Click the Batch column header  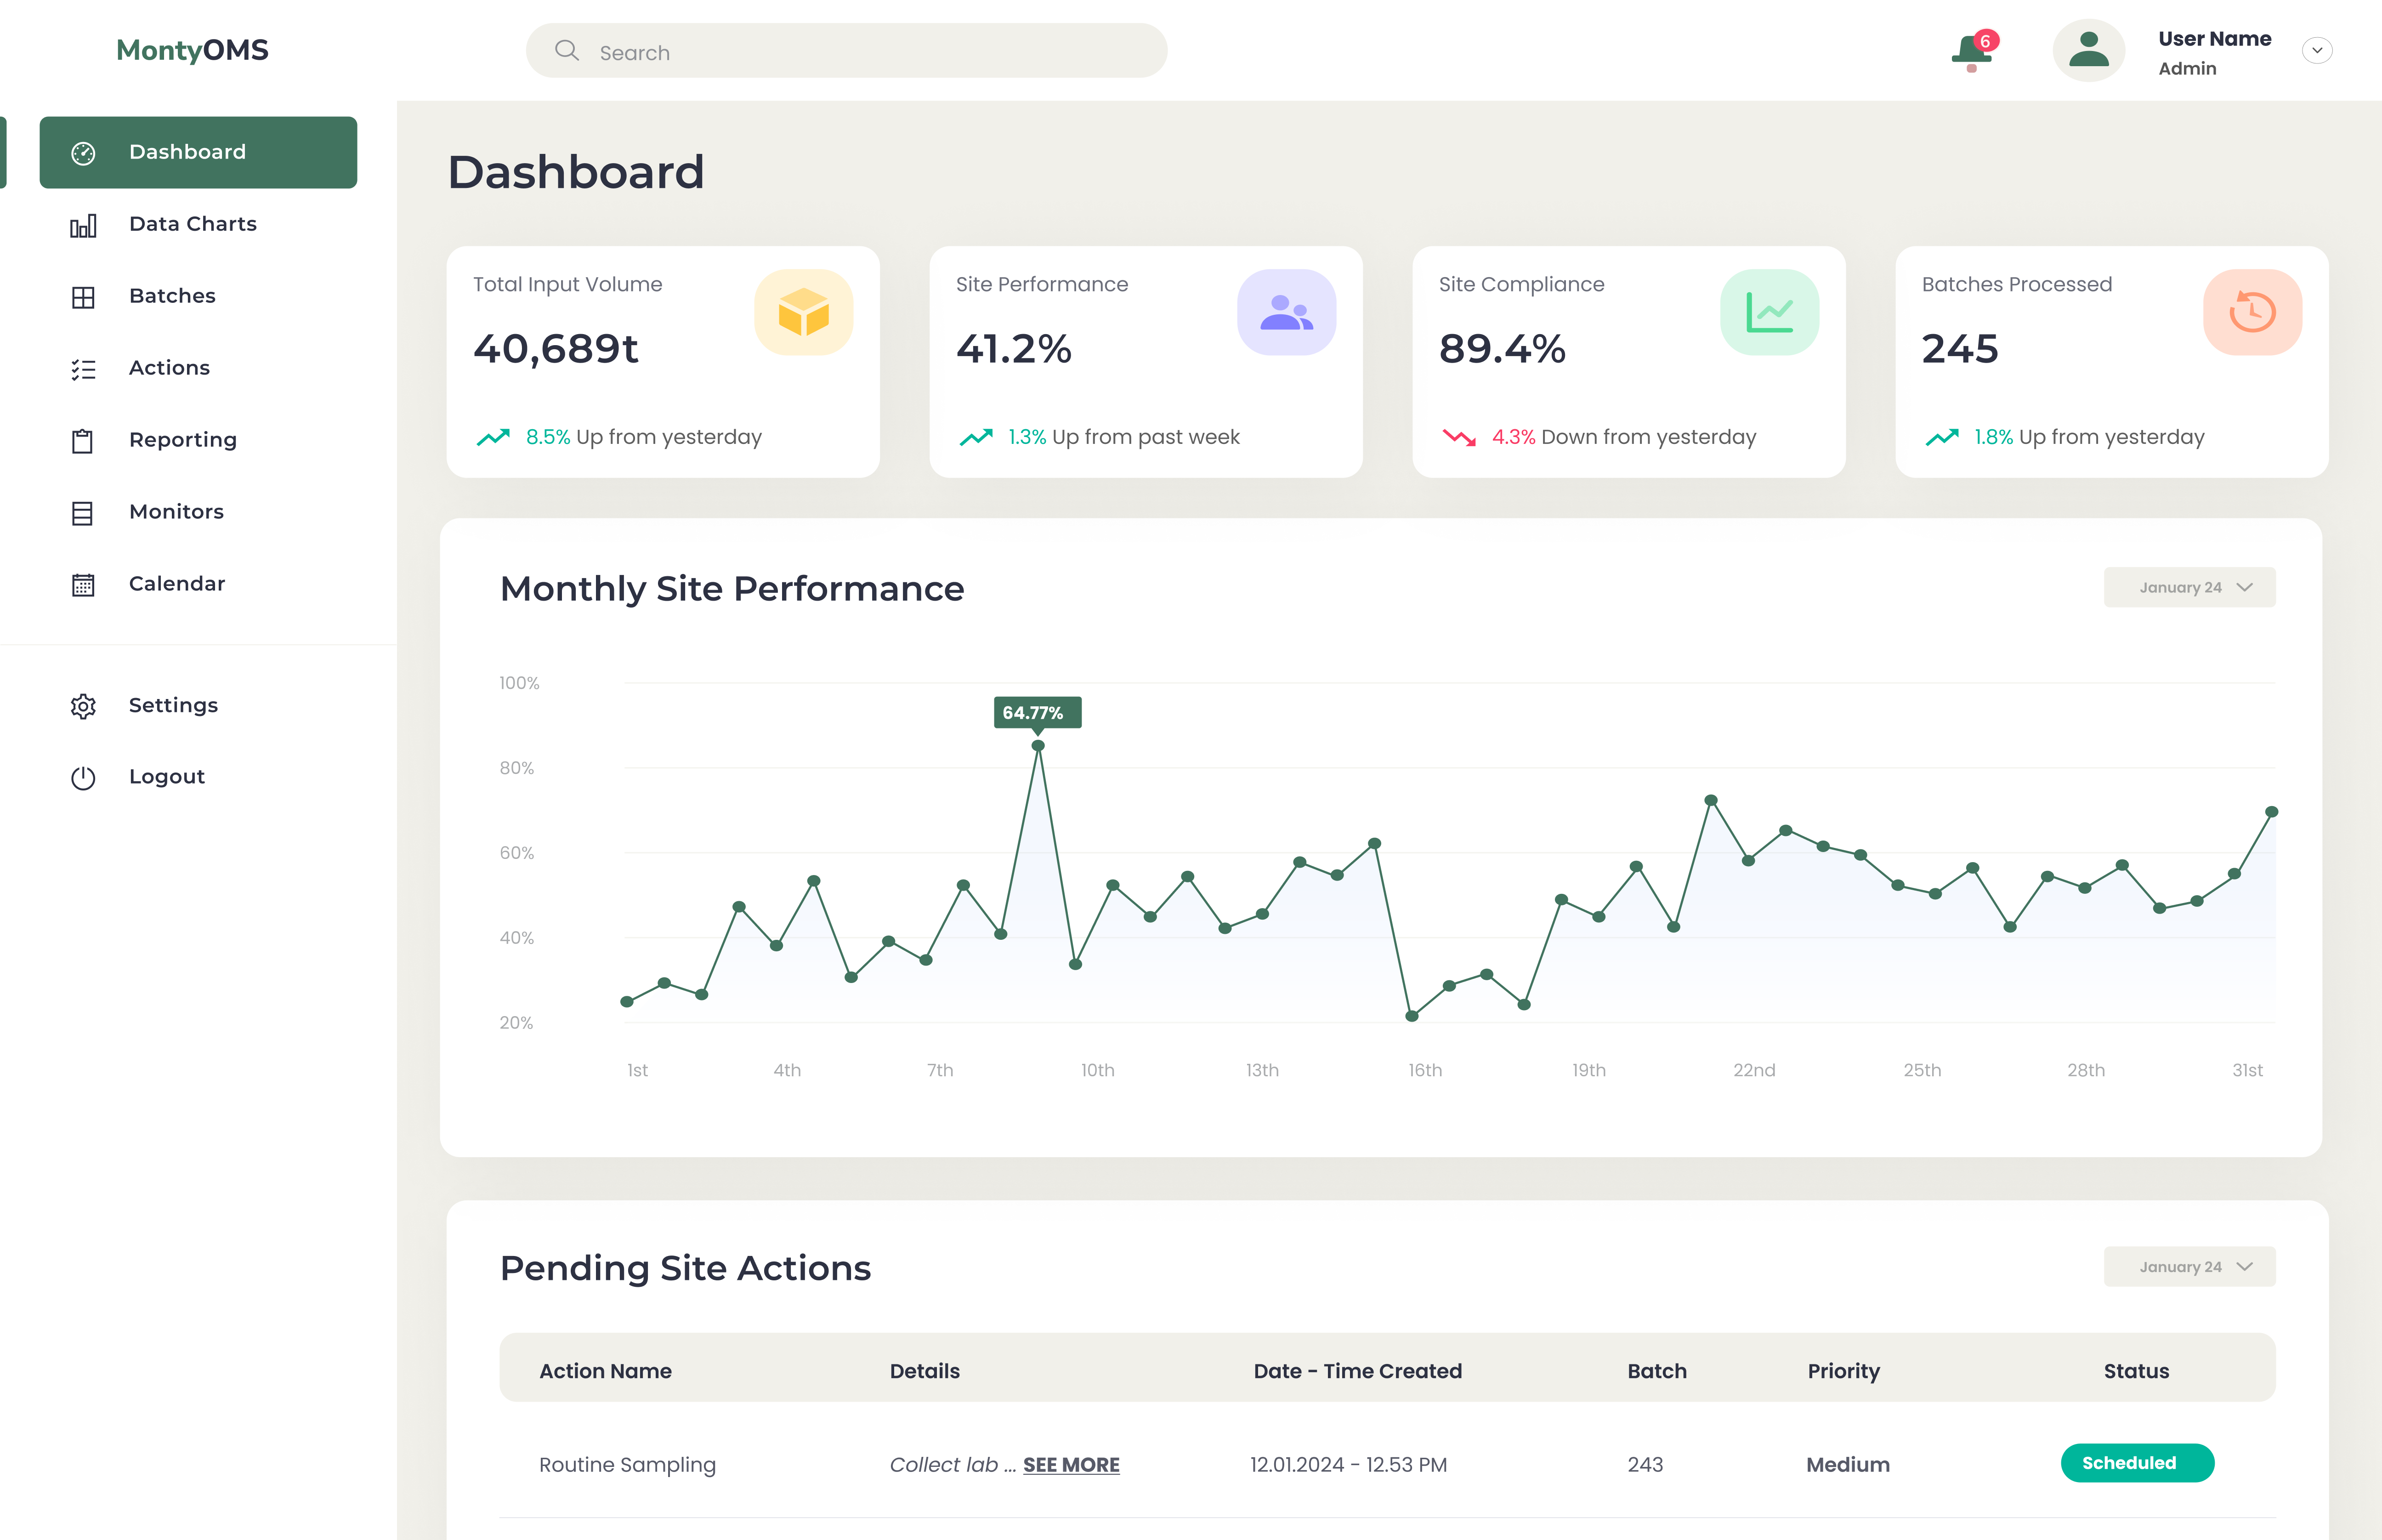click(x=1656, y=1371)
